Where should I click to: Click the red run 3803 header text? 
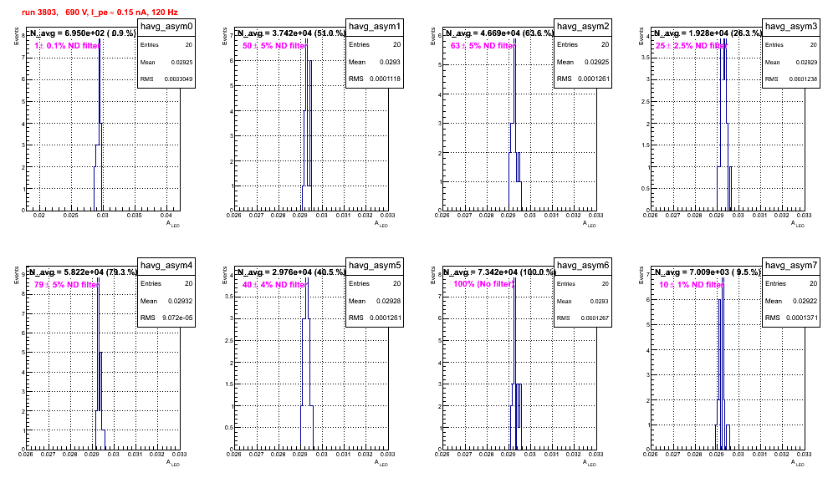(x=100, y=13)
